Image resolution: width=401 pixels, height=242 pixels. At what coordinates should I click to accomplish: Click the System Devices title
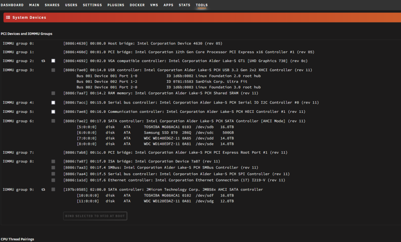pyautogui.click(x=29, y=17)
